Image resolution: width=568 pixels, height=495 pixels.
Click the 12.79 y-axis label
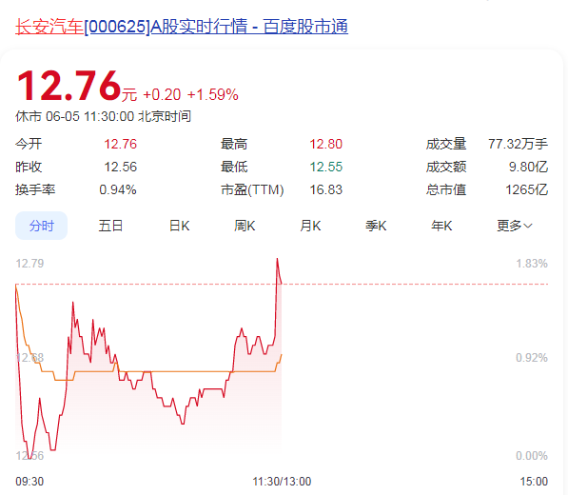click(29, 263)
